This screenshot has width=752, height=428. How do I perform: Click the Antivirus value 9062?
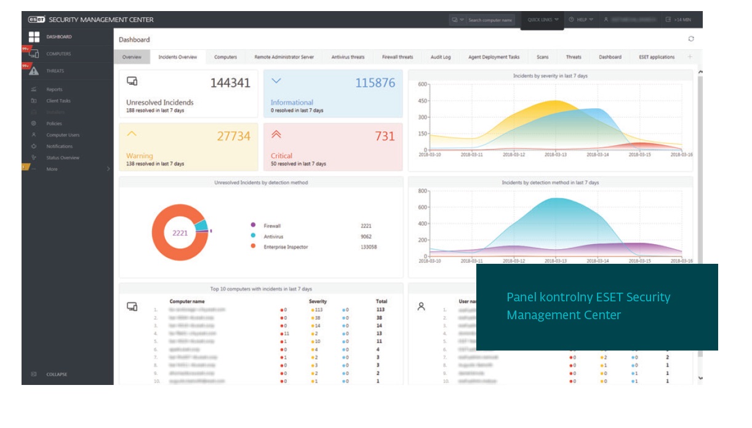[366, 236]
